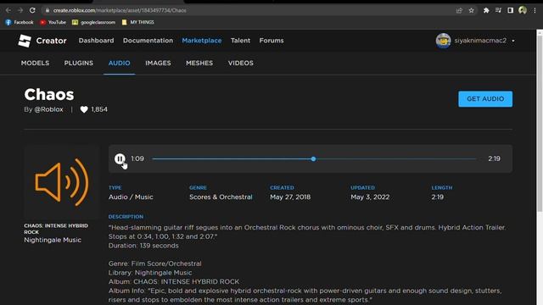Select the AUDIO tab
The height and width of the screenshot is (305, 543).
coord(119,63)
